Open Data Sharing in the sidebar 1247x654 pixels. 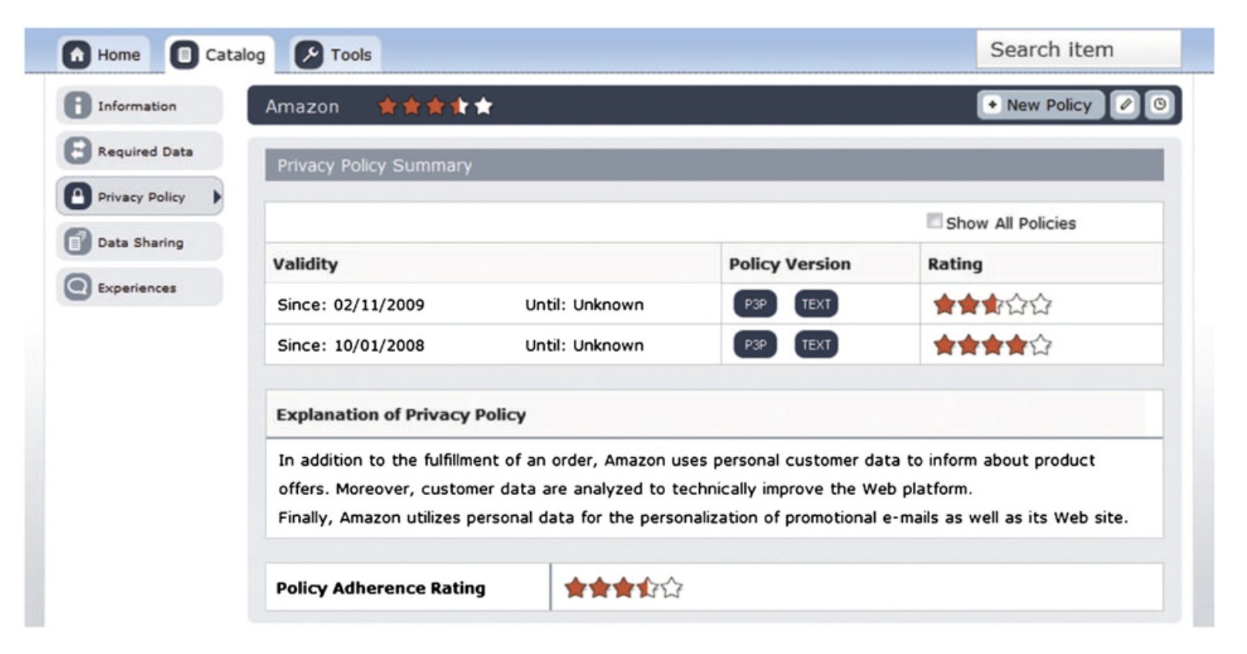[140, 242]
